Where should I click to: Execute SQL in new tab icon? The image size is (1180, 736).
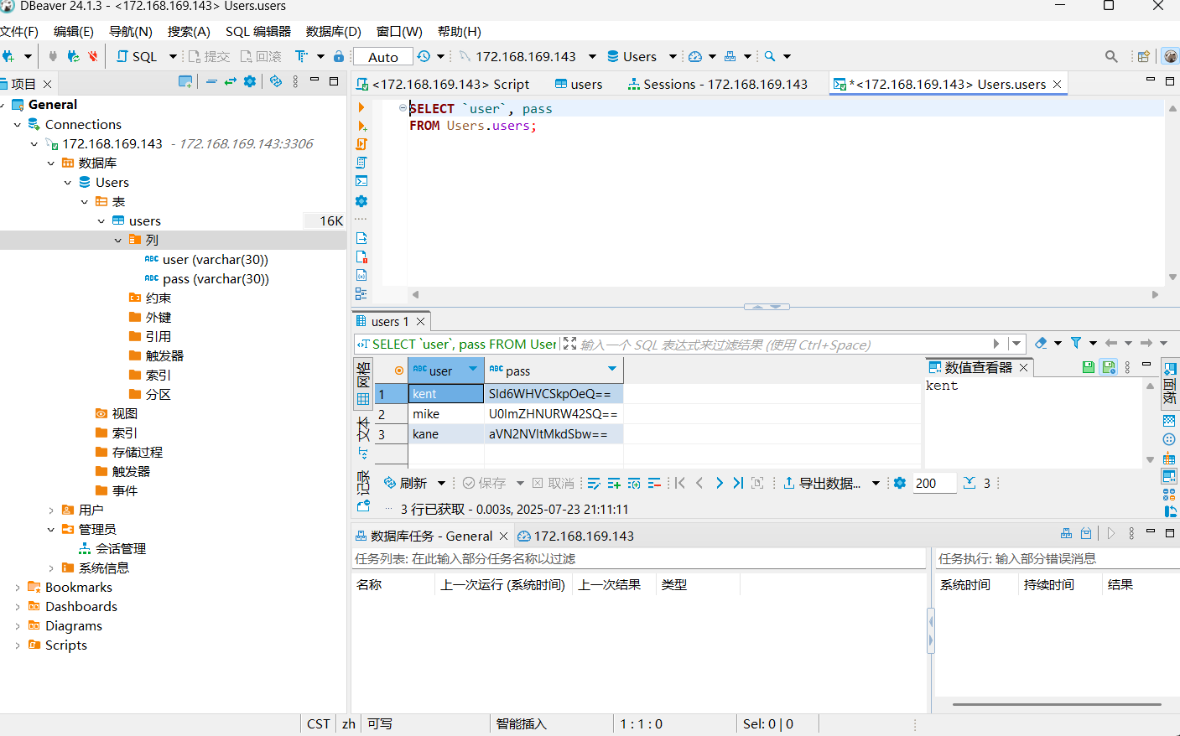pos(361,126)
